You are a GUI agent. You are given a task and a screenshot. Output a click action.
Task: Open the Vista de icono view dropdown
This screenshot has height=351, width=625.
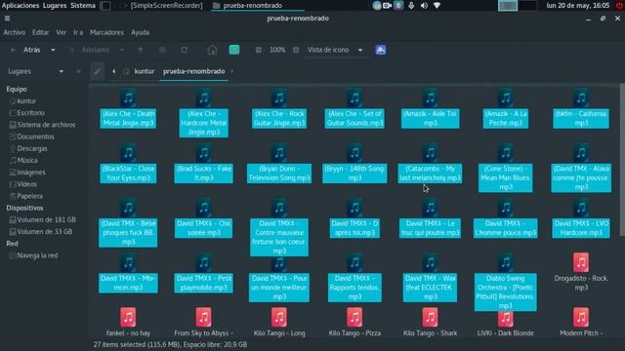pos(335,50)
